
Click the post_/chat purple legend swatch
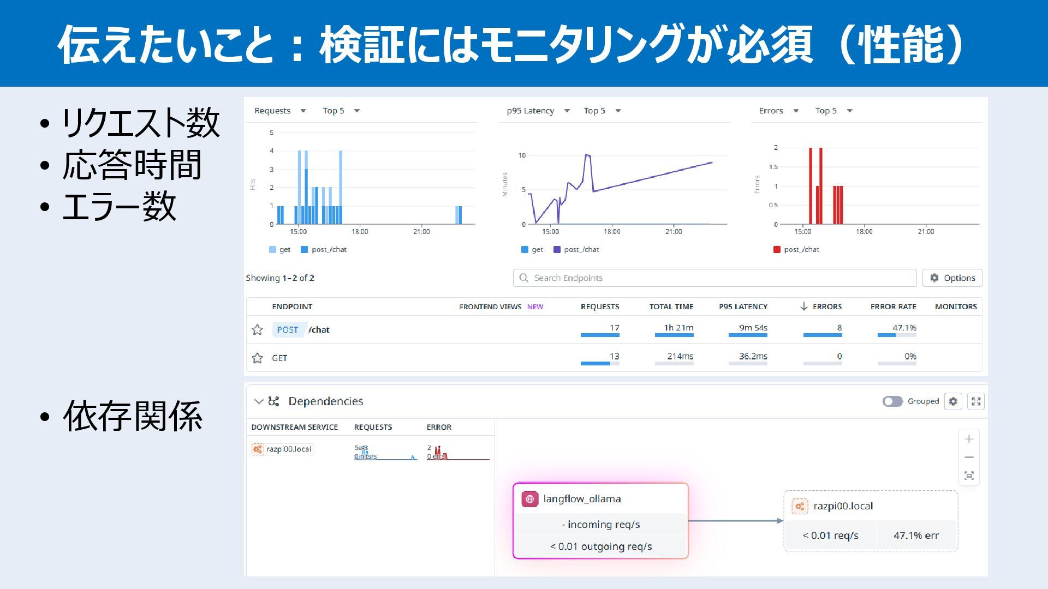[557, 250]
